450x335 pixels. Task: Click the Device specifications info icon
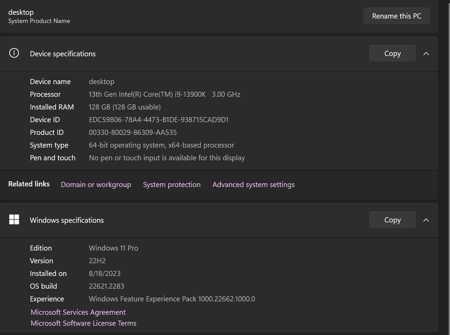click(14, 53)
